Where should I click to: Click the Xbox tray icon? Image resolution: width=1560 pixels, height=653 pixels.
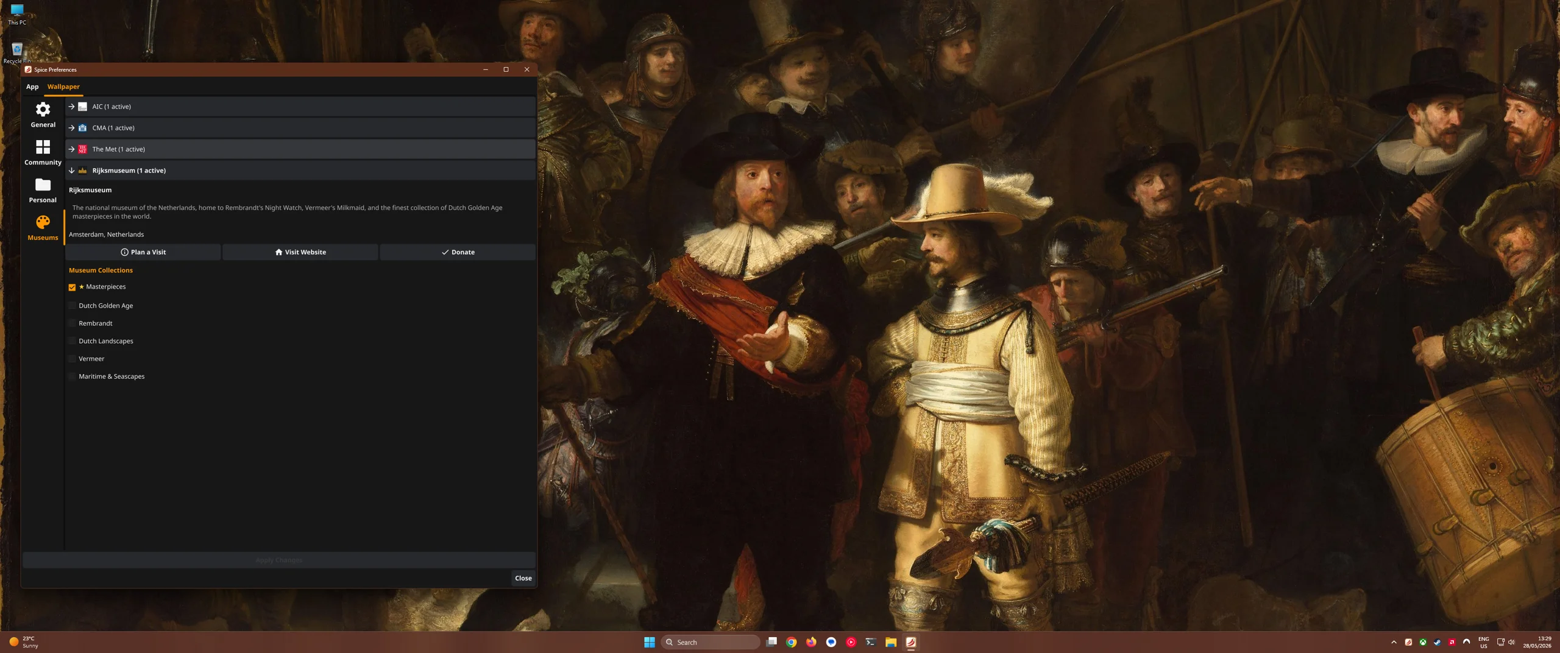coord(1423,642)
